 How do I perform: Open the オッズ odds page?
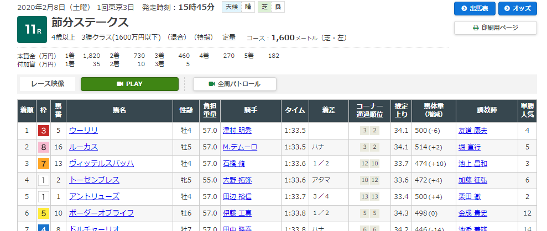[x=517, y=8]
